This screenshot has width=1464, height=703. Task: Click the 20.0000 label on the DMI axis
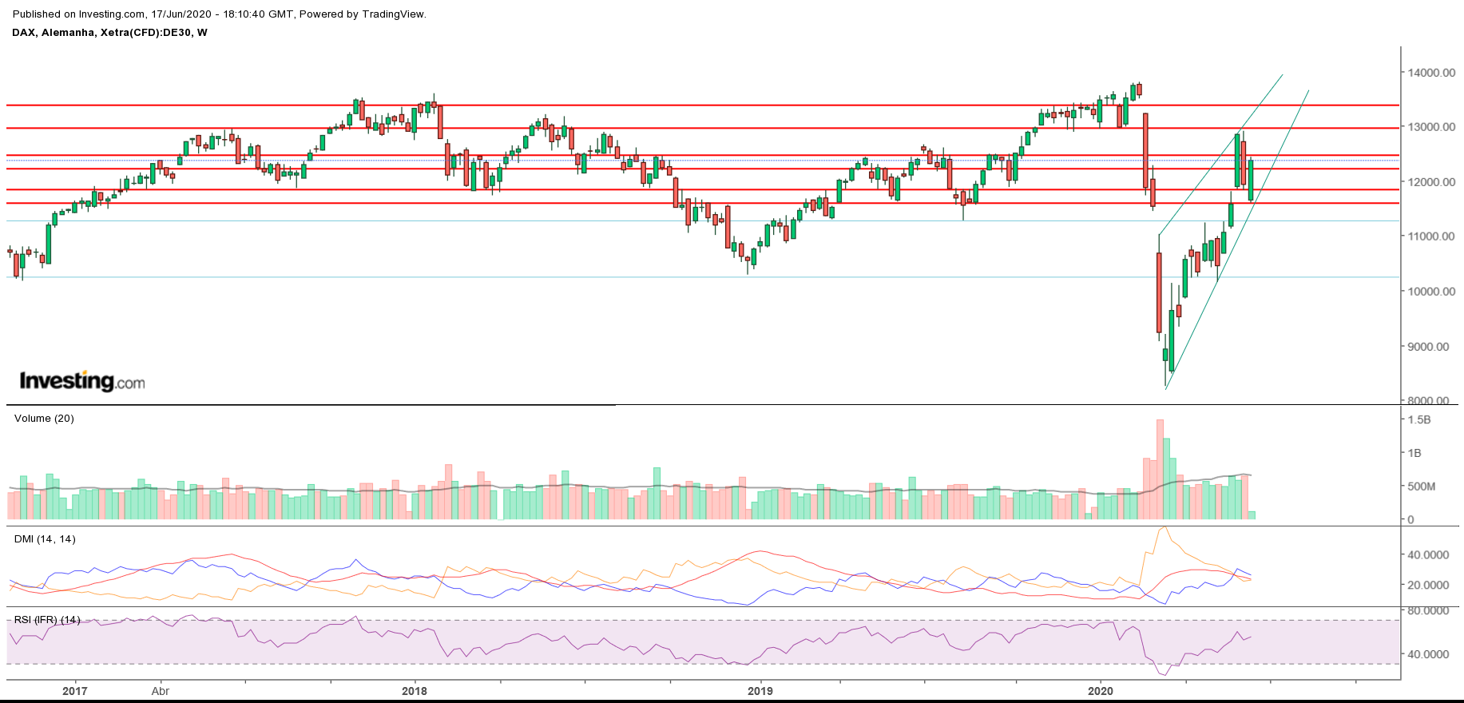[1428, 585]
